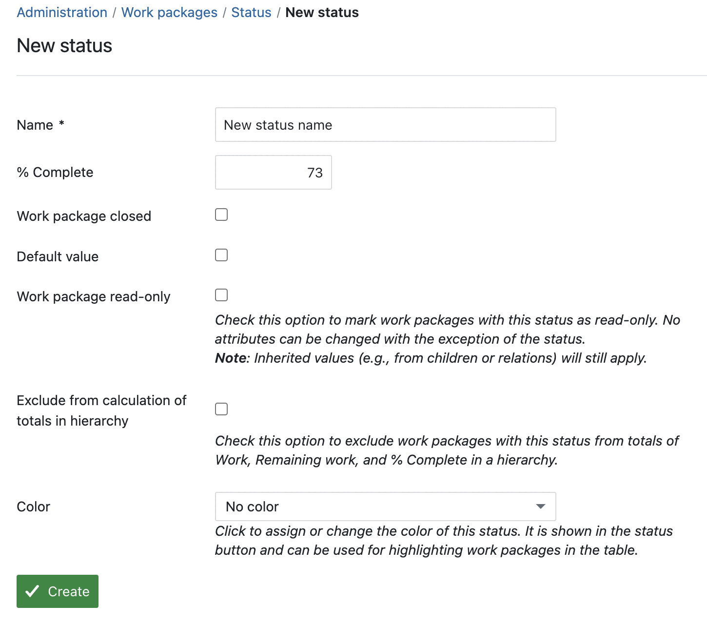This screenshot has width=707, height=624.
Task: Click the New status page heading
Action: (x=64, y=45)
